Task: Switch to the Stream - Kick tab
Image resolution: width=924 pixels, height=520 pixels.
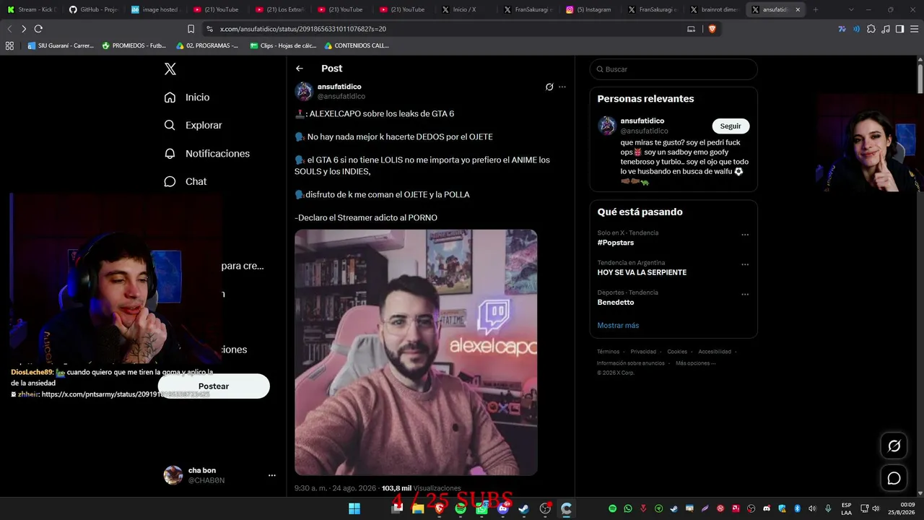Action: pyautogui.click(x=32, y=9)
